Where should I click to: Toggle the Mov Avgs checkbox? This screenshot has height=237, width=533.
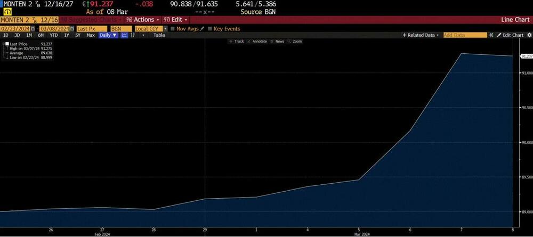pos(173,29)
